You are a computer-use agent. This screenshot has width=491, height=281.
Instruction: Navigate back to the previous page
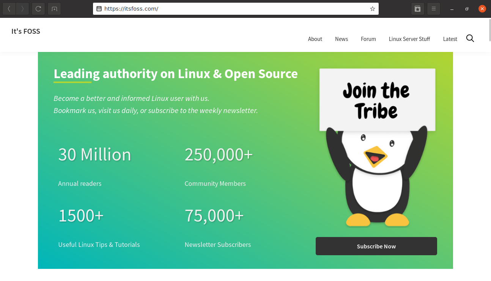9,8
